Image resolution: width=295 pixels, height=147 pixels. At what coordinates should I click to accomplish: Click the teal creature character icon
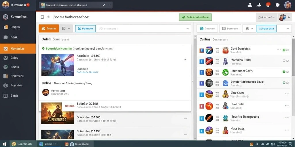click(x=225, y=118)
